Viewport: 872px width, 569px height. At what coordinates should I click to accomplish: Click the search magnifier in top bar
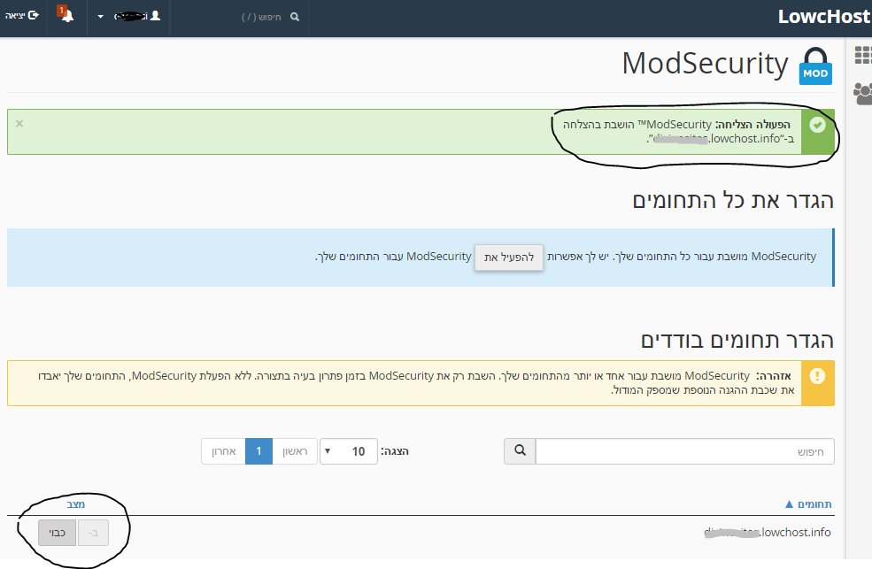(x=294, y=16)
